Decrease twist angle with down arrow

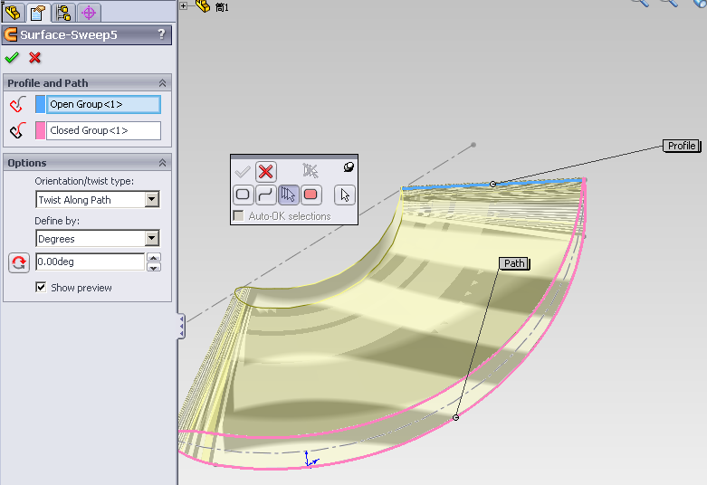154,267
